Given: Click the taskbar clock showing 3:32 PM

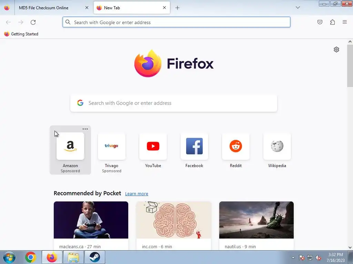Looking at the screenshot, I should tap(335, 257).
